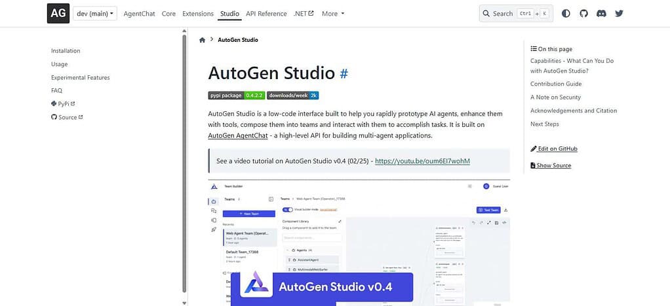Open the GitHub icon link

coord(583,14)
